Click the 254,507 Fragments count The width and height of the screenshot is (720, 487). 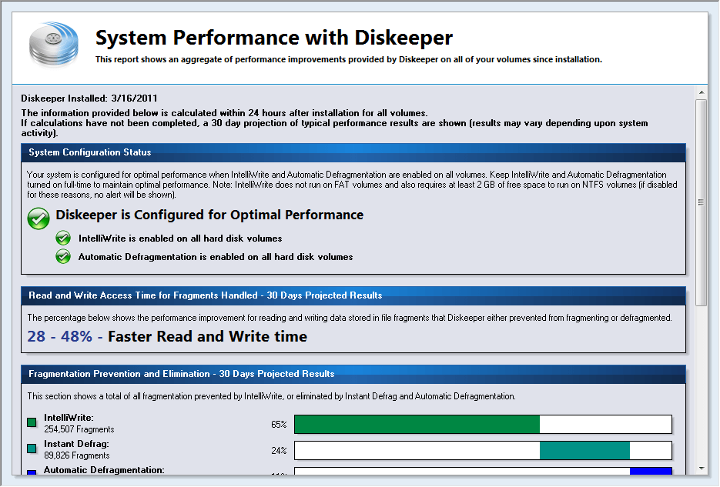point(79,429)
